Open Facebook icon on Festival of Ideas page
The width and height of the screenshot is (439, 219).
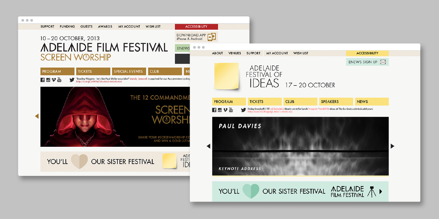214,110
